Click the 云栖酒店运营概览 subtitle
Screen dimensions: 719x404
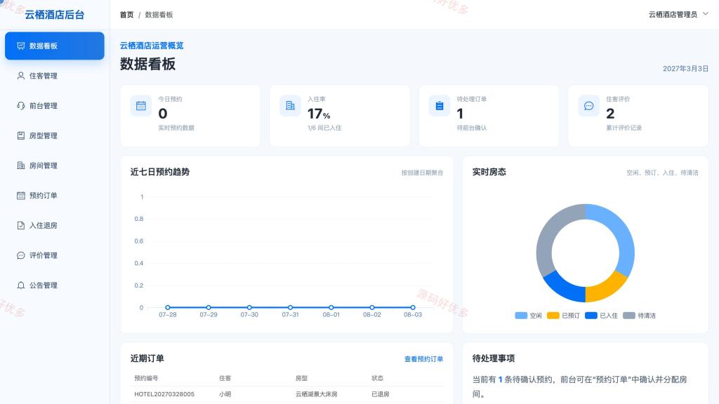coord(152,46)
